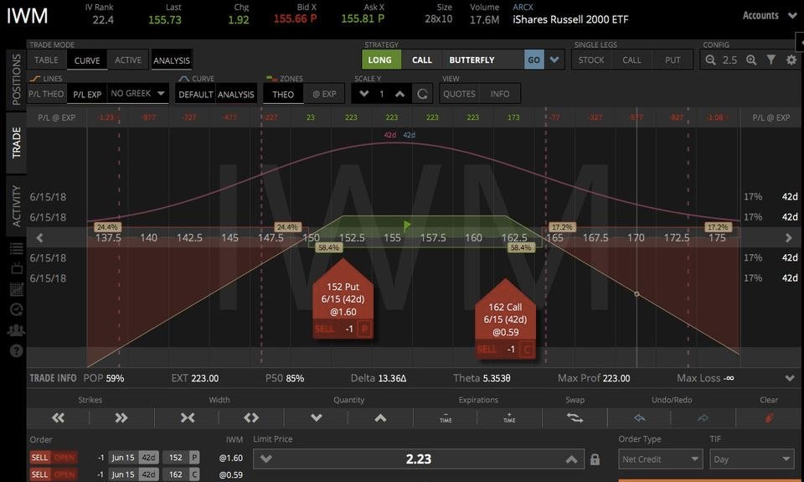Move expiration earlier with minus TIME
This screenshot has height=482, width=804.
tap(446, 417)
